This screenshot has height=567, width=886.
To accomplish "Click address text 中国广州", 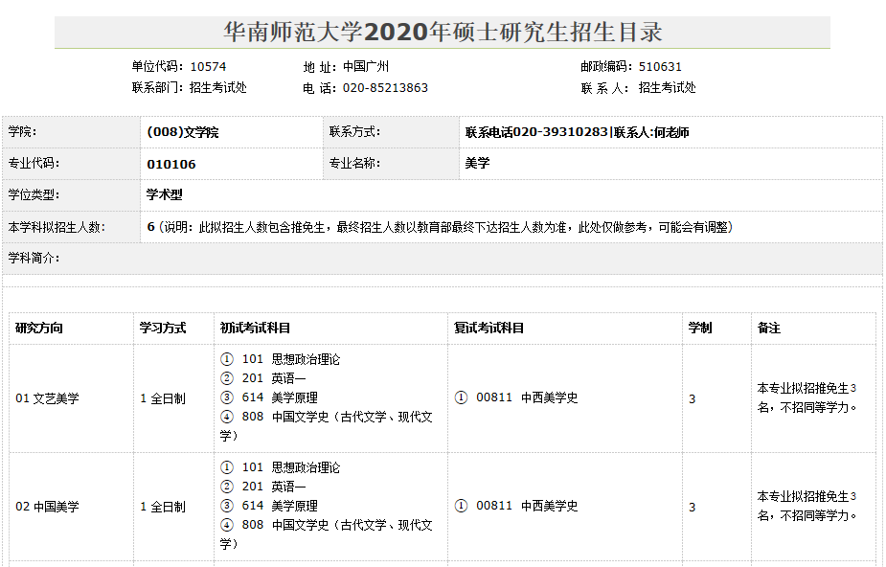I will point(366,67).
